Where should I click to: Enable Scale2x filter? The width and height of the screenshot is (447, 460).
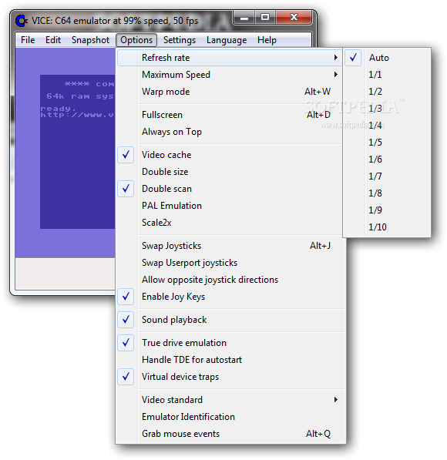point(230,223)
